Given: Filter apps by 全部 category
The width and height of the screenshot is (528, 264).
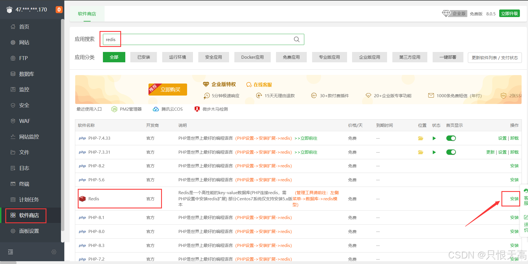Looking at the screenshot, I should [x=114, y=57].
